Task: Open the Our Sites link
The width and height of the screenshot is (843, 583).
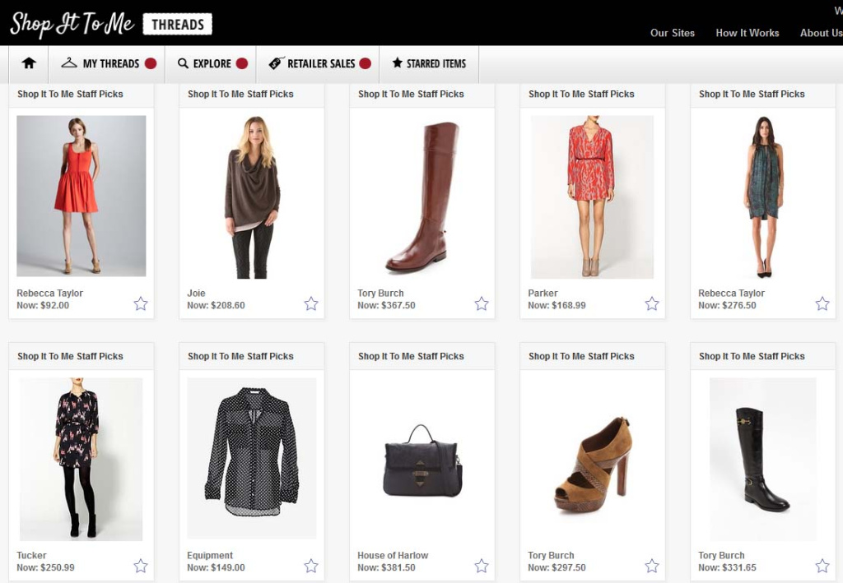Action: 672,33
